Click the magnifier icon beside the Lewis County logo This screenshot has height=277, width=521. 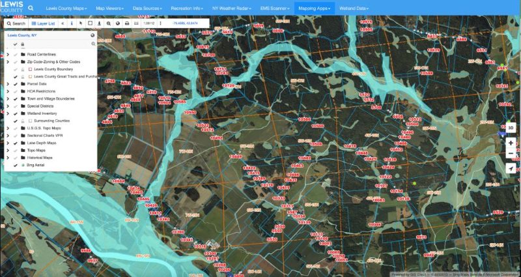tap(31, 8)
